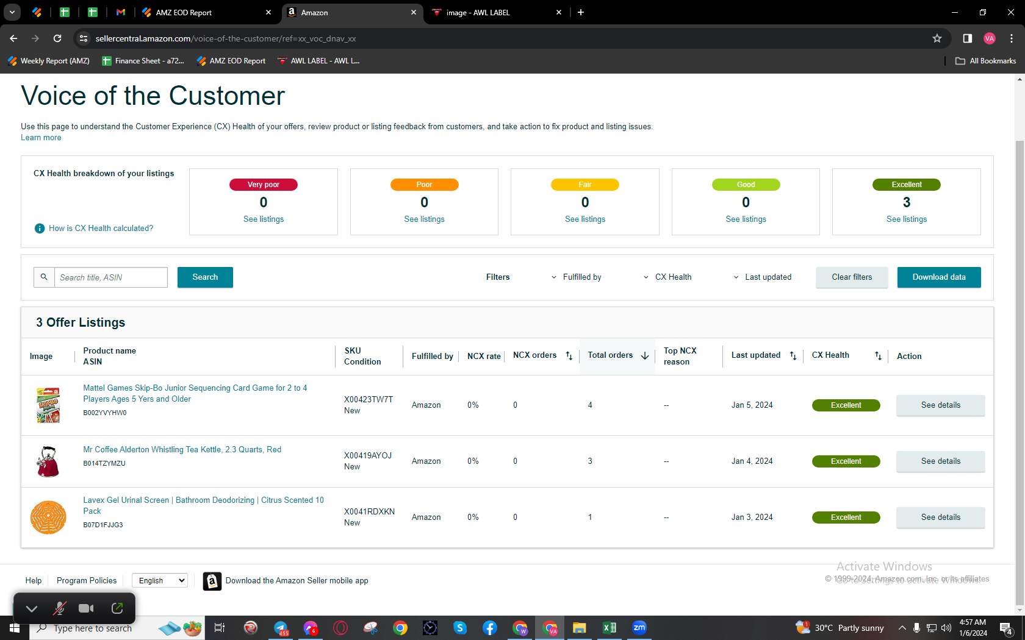Open the Gmail pinned tab
This screenshot has width=1025, height=640.
tap(121, 12)
